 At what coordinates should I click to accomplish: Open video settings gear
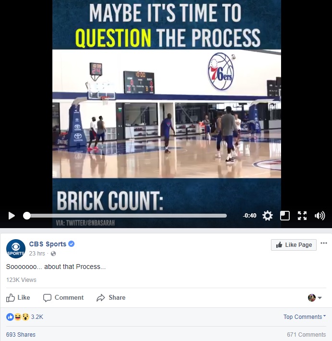click(268, 216)
